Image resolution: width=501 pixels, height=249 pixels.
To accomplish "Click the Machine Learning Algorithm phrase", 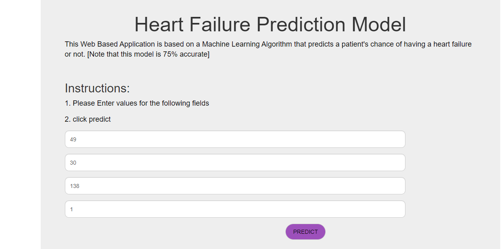I will click(247, 44).
